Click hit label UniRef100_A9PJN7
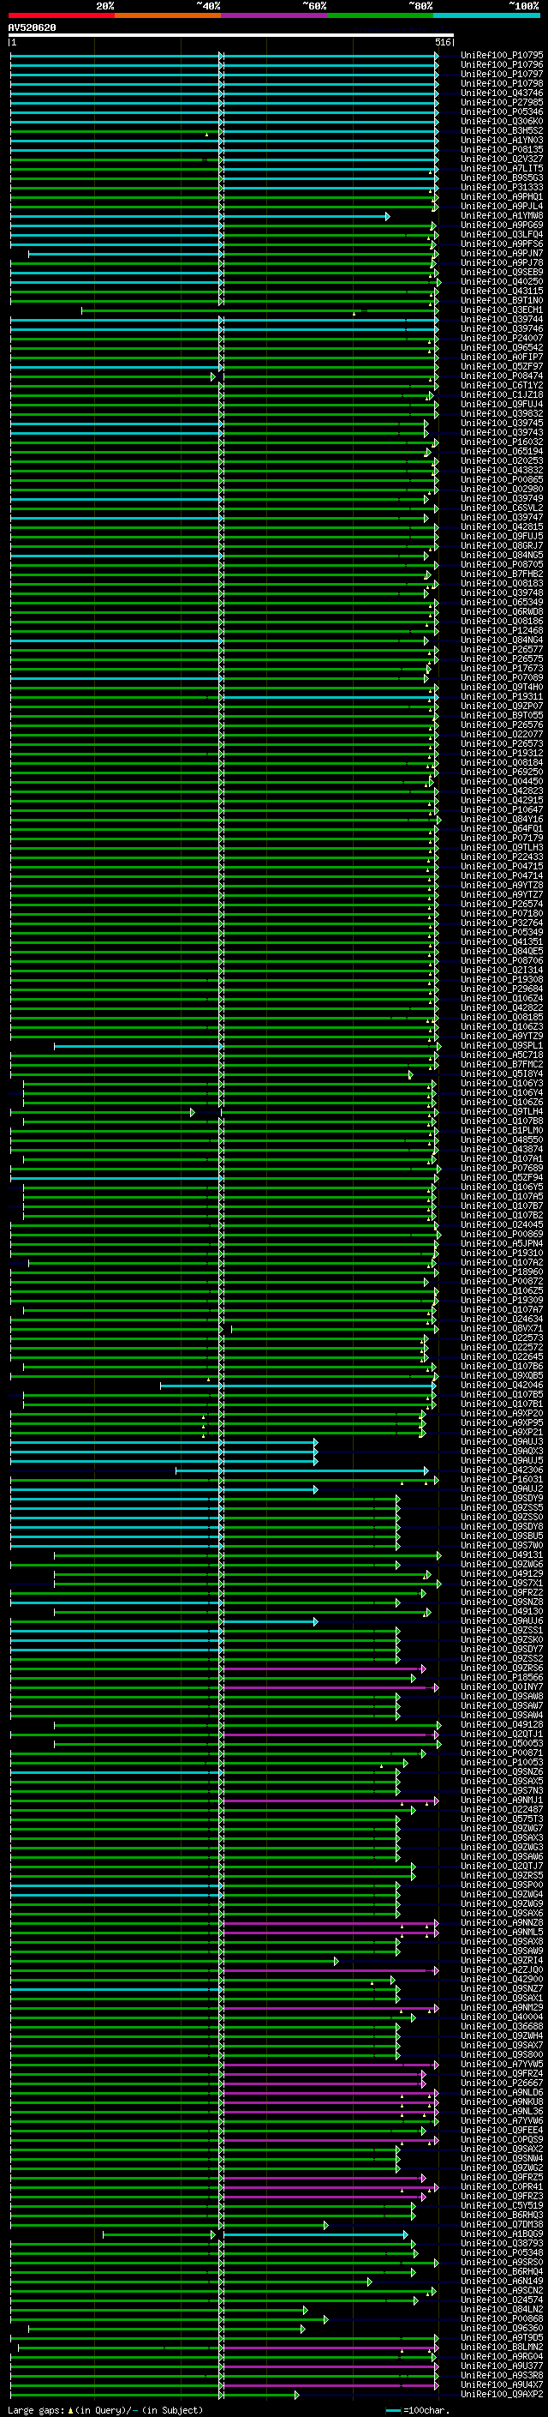Screen dimensions: 548x2417 (502, 253)
